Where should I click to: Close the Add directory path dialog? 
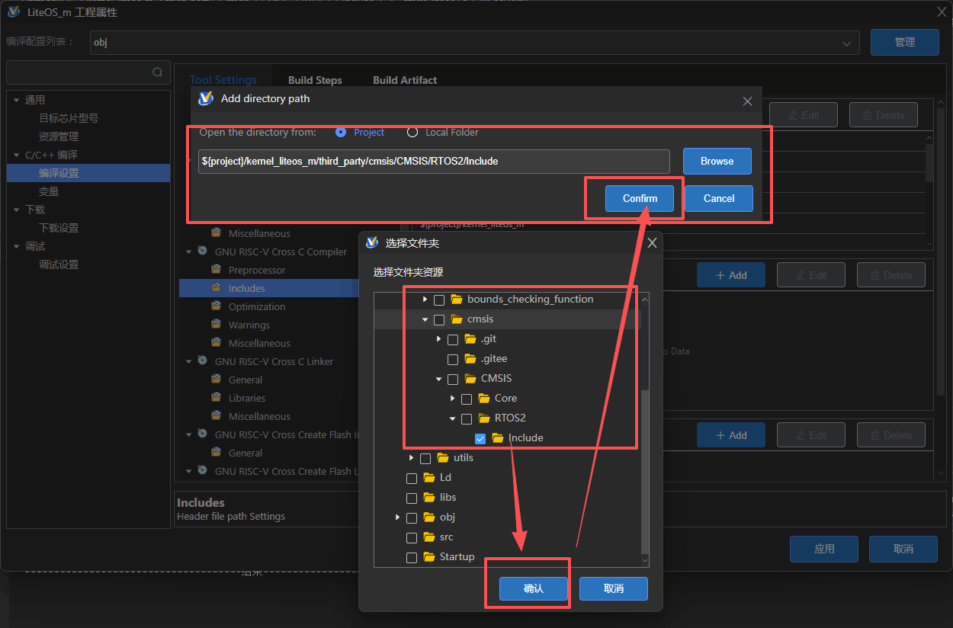(747, 101)
